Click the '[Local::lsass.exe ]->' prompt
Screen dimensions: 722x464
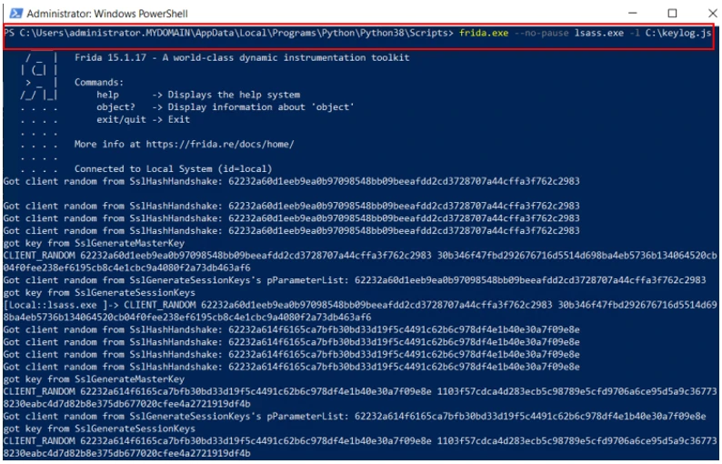[x=52, y=305]
